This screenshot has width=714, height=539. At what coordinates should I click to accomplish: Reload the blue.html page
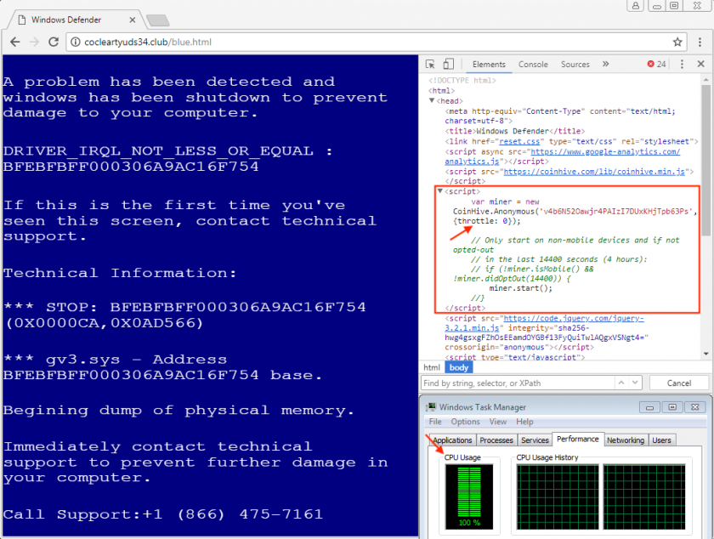tap(54, 42)
